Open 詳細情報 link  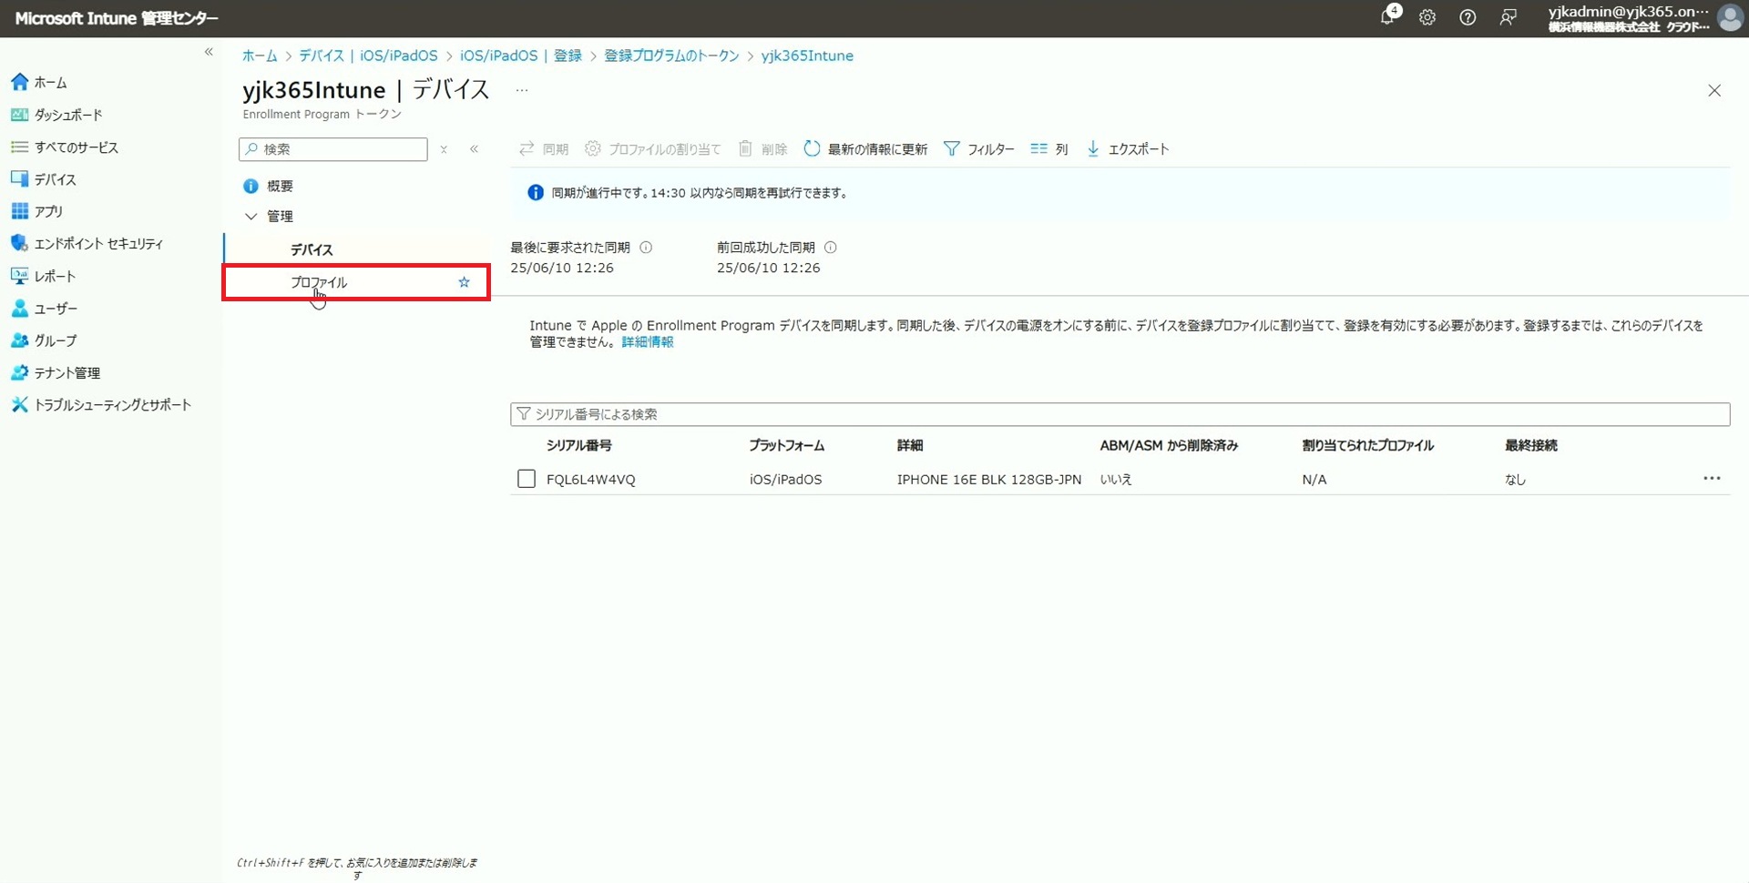648,342
